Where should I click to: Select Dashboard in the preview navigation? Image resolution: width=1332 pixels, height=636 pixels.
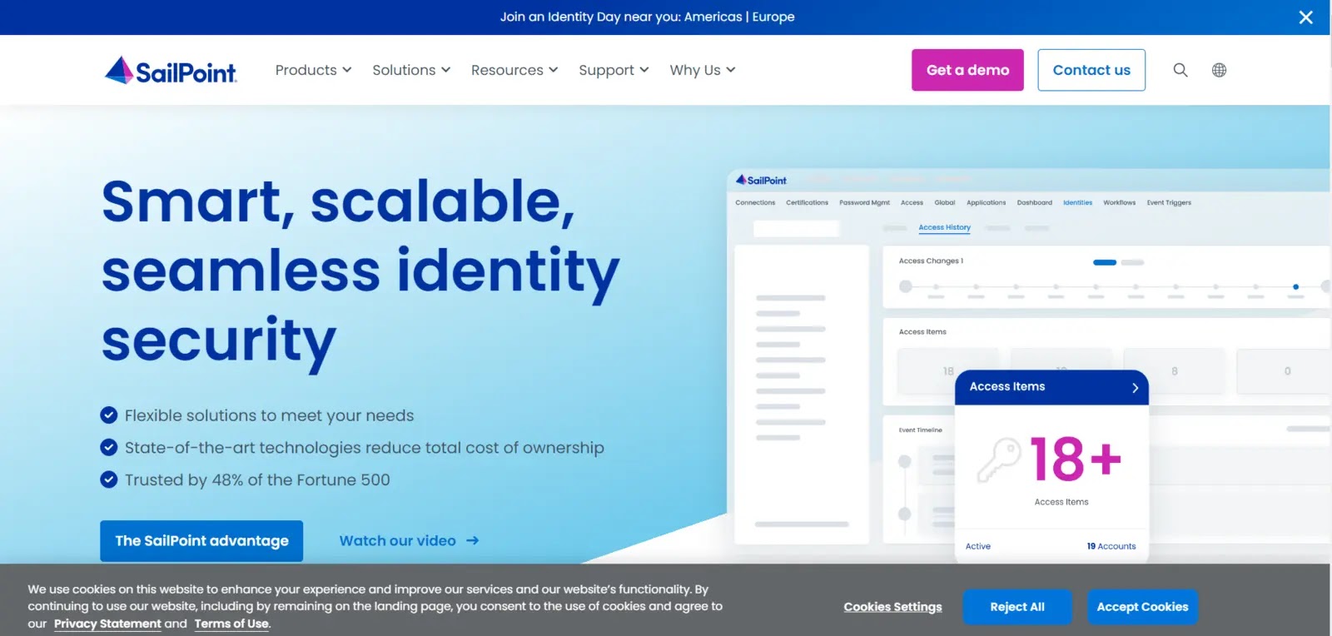(1034, 202)
